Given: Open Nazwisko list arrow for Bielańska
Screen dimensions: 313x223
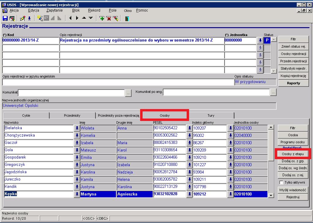Looking at the screenshot, I should coord(77,128).
